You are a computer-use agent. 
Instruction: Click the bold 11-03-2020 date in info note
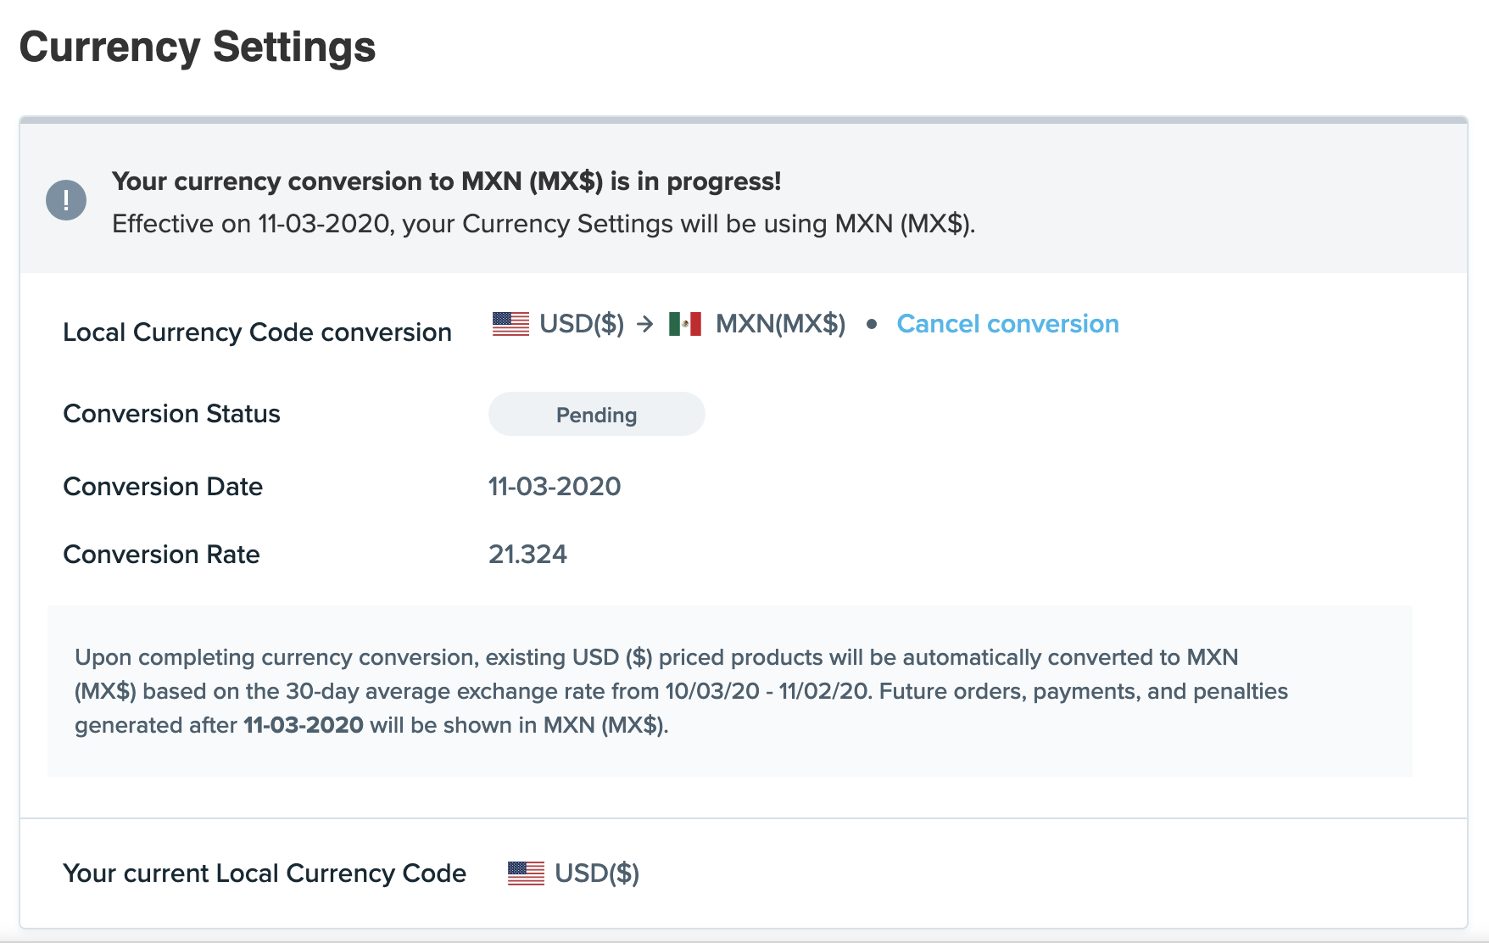pos(304,726)
